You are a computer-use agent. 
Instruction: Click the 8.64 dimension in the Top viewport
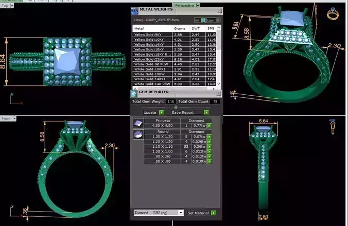click(x=3, y=61)
